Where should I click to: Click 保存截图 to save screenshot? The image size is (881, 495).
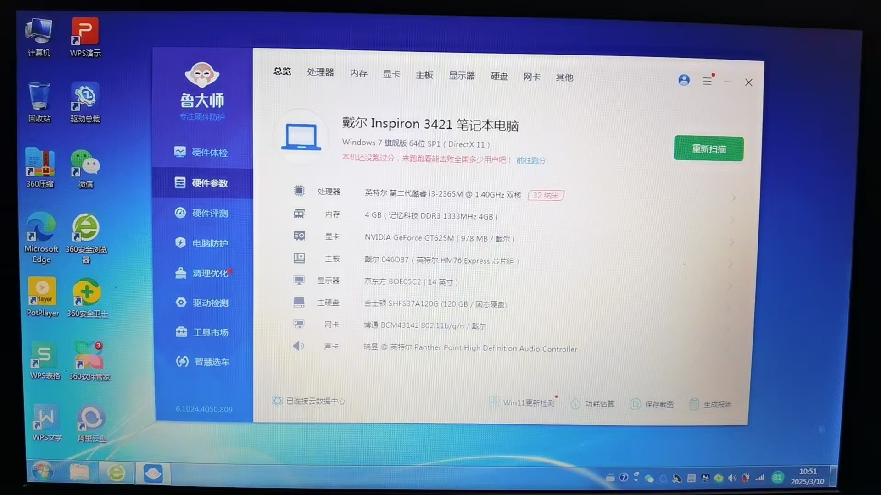point(652,404)
